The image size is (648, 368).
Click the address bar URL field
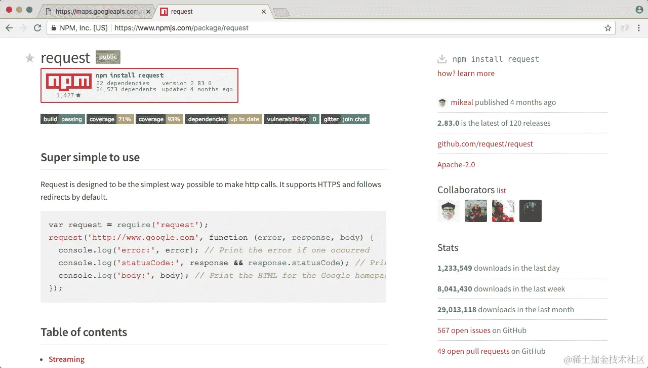(331, 28)
